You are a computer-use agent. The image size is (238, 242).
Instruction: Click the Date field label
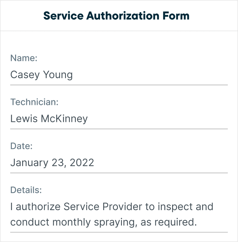[22, 146]
